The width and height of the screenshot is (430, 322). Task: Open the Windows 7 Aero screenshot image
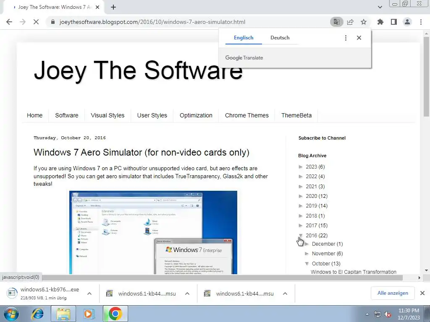click(x=153, y=232)
